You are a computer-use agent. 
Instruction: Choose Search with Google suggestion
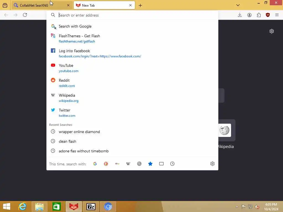pyautogui.click(x=132, y=26)
